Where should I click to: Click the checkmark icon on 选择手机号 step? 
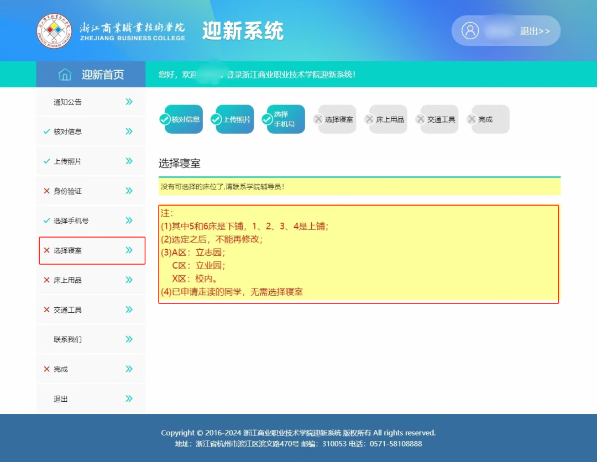click(x=268, y=119)
